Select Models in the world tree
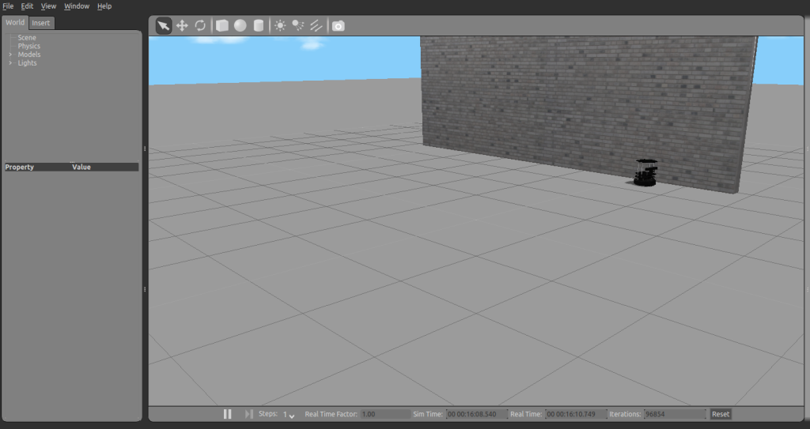This screenshot has height=429, width=810. (29, 55)
